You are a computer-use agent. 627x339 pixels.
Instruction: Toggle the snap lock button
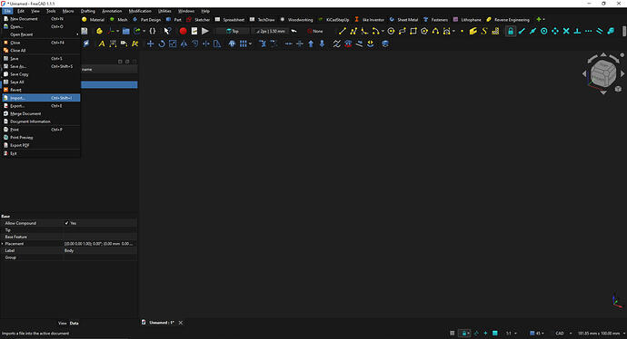[511, 31]
